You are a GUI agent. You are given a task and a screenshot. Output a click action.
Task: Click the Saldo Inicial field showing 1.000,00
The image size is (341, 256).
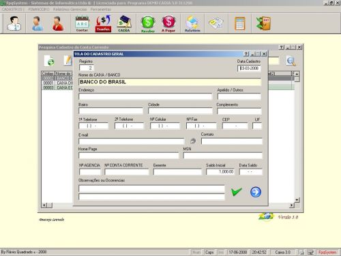coord(220,172)
